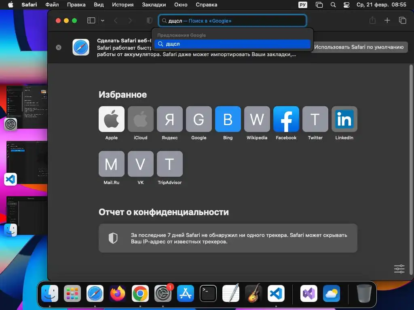Open the Файл menu
The height and width of the screenshot is (310, 414).
52,4
